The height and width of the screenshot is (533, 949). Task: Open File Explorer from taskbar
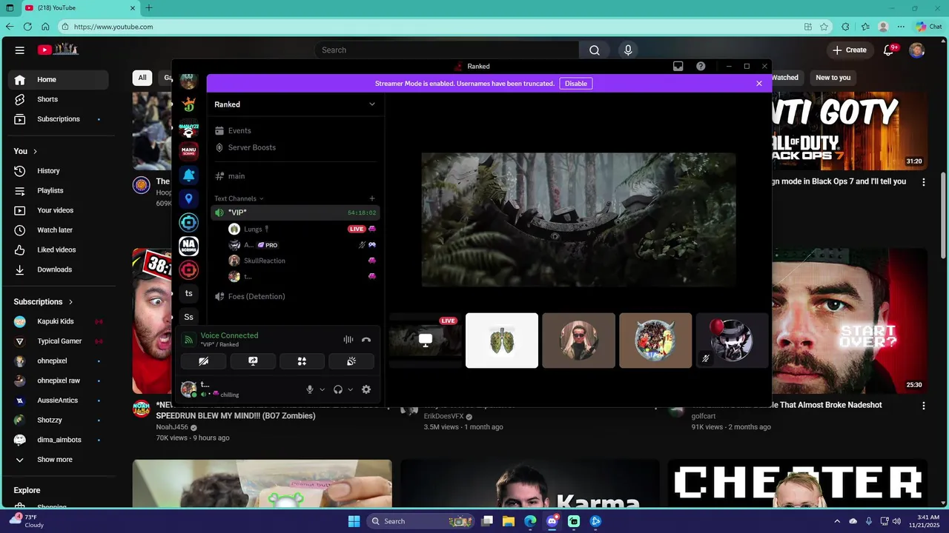coord(509,521)
